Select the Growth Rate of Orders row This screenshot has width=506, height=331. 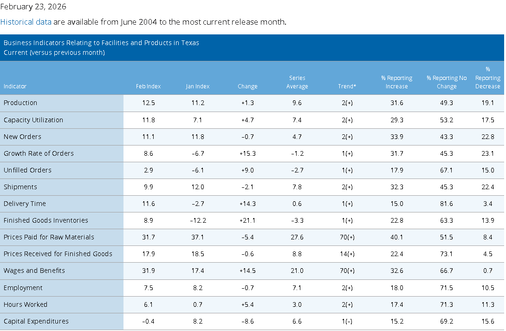pyautogui.click(x=252, y=153)
